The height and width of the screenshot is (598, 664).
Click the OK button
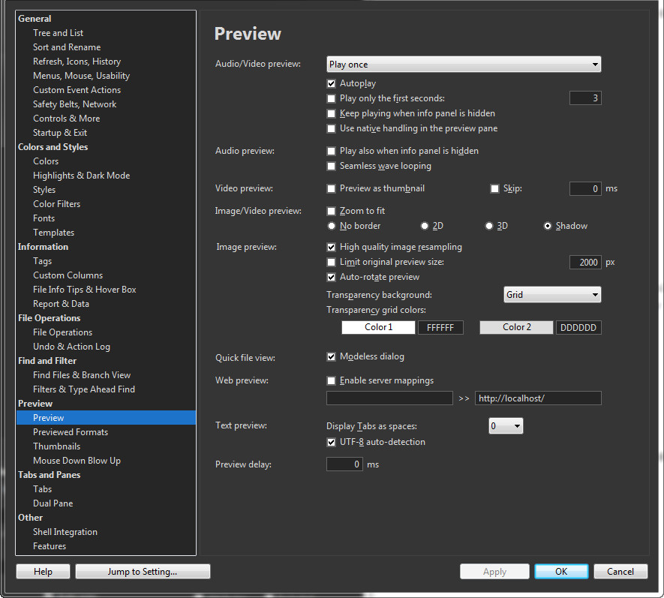561,572
